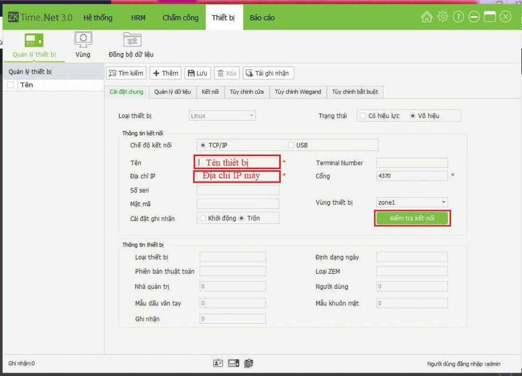Open the Tìm kiếm search tool
The width and height of the screenshot is (522, 376).
[125, 73]
